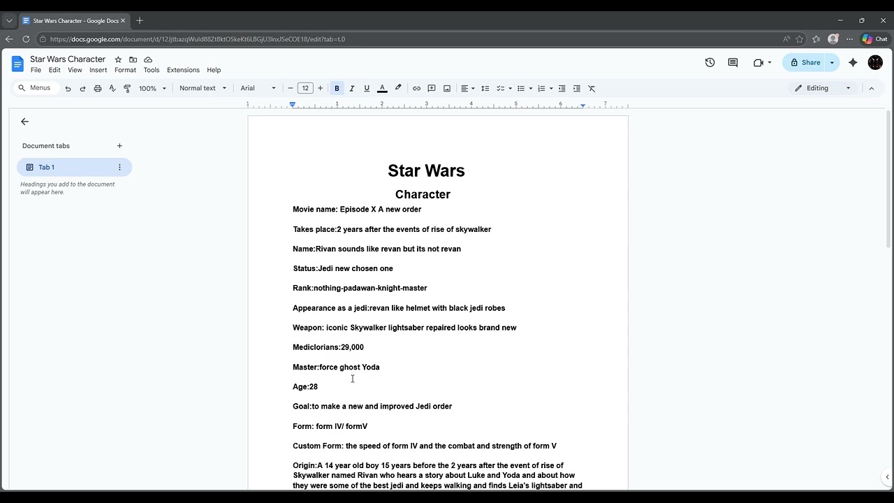The image size is (894, 503).
Task: Open the Help menu
Action: point(214,70)
